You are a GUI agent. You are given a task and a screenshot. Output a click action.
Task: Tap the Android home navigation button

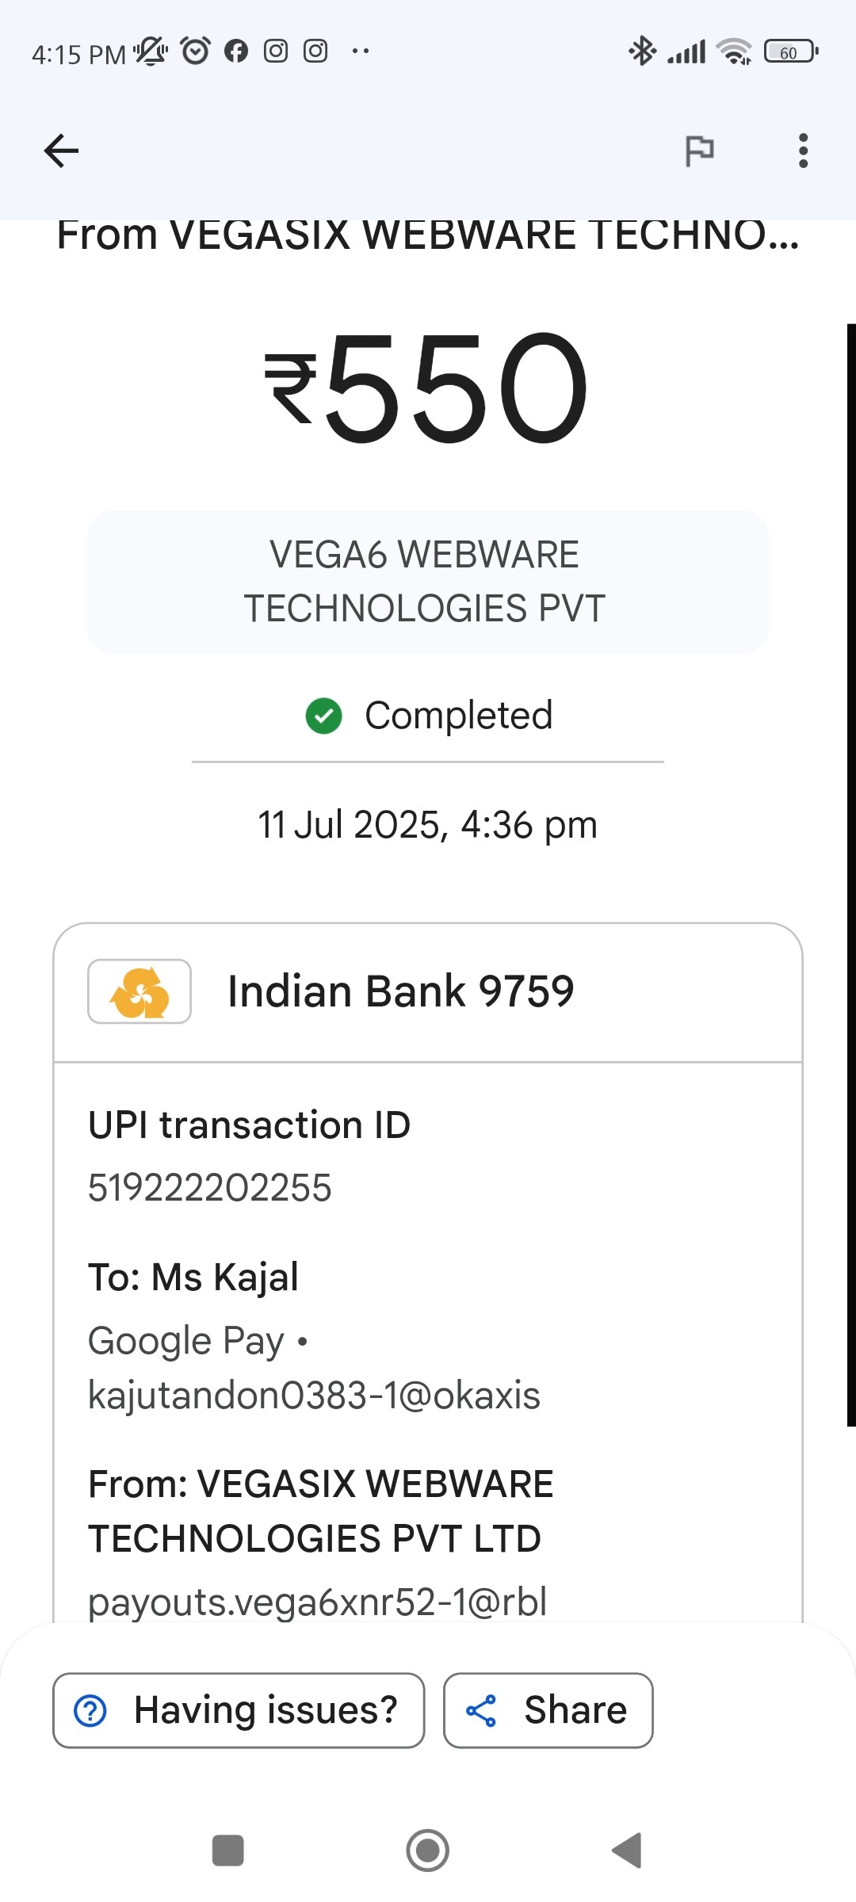(427, 1850)
